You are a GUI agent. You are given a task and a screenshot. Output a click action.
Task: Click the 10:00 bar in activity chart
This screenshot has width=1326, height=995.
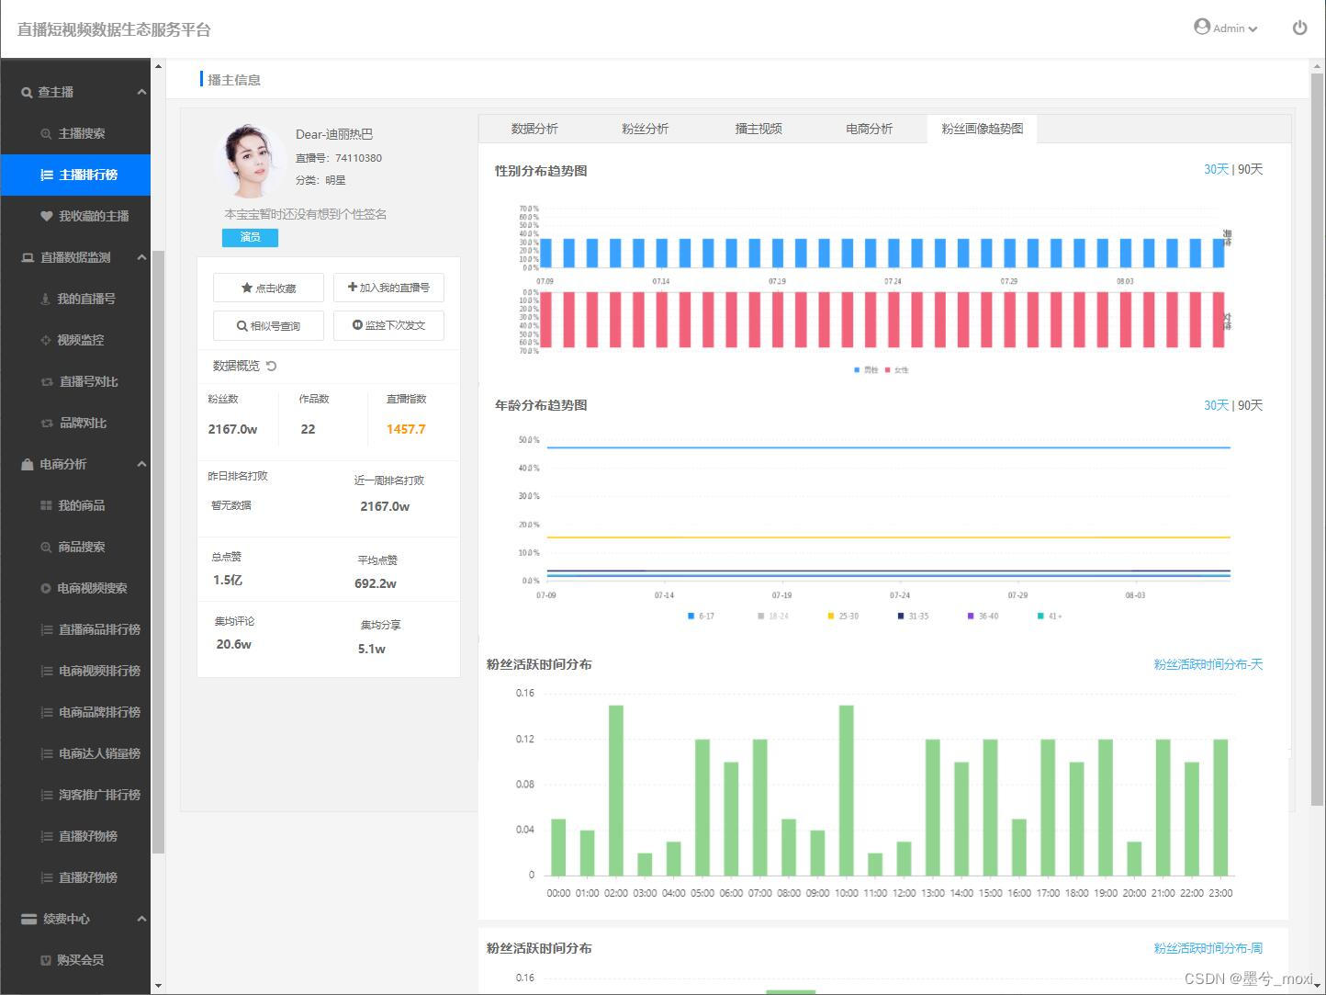(x=847, y=790)
